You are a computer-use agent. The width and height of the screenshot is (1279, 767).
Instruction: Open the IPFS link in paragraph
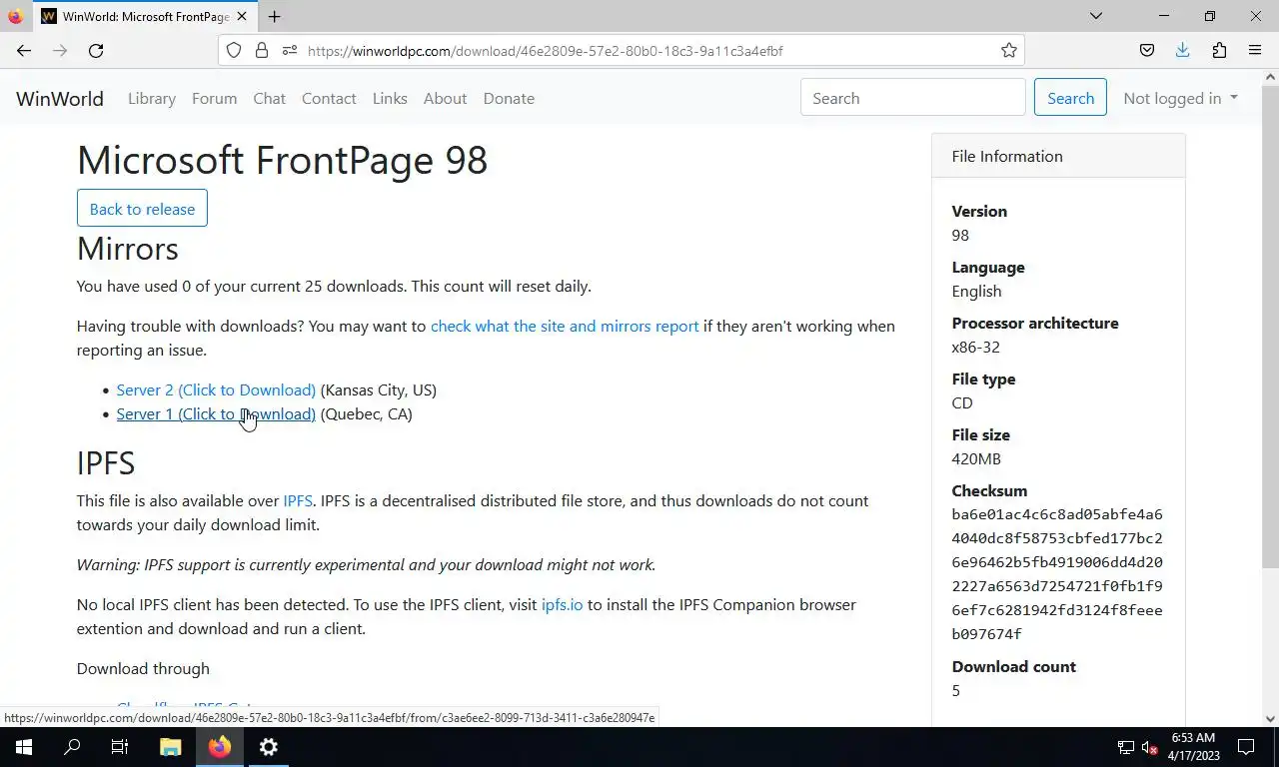[298, 500]
